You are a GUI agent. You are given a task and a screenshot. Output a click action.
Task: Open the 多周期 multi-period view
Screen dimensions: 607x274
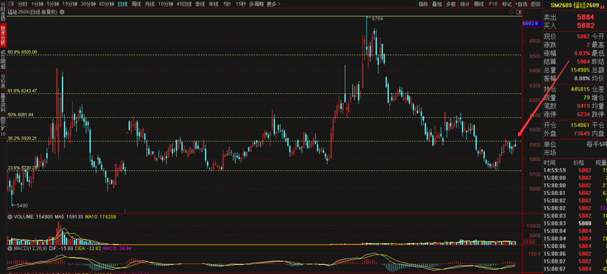coord(256,4)
